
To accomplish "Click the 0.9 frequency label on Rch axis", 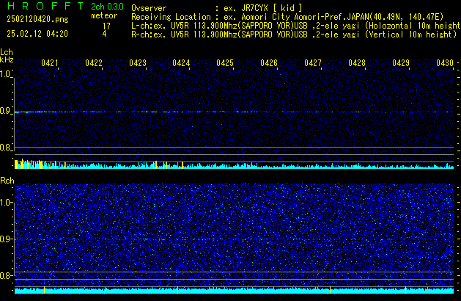I will pyautogui.click(x=6, y=239).
